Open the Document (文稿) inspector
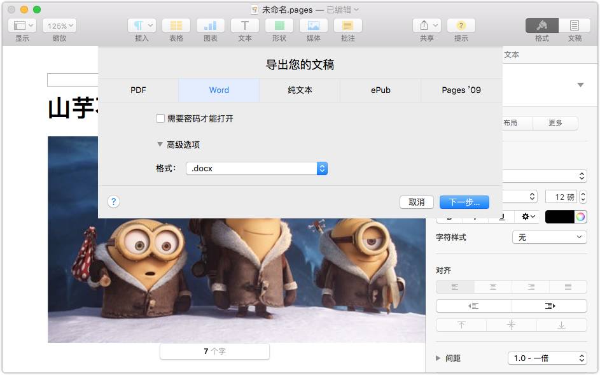600x375 pixels. coord(575,25)
